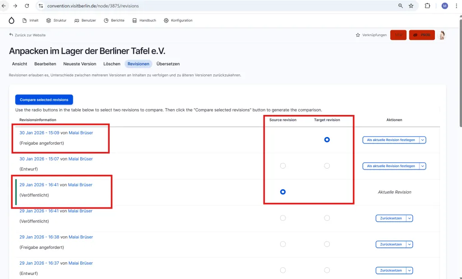Select source revision for the Entwurf from 30 Jan
The height and width of the screenshot is (279, 462).
pyautogui.click(x=283, y=165)
